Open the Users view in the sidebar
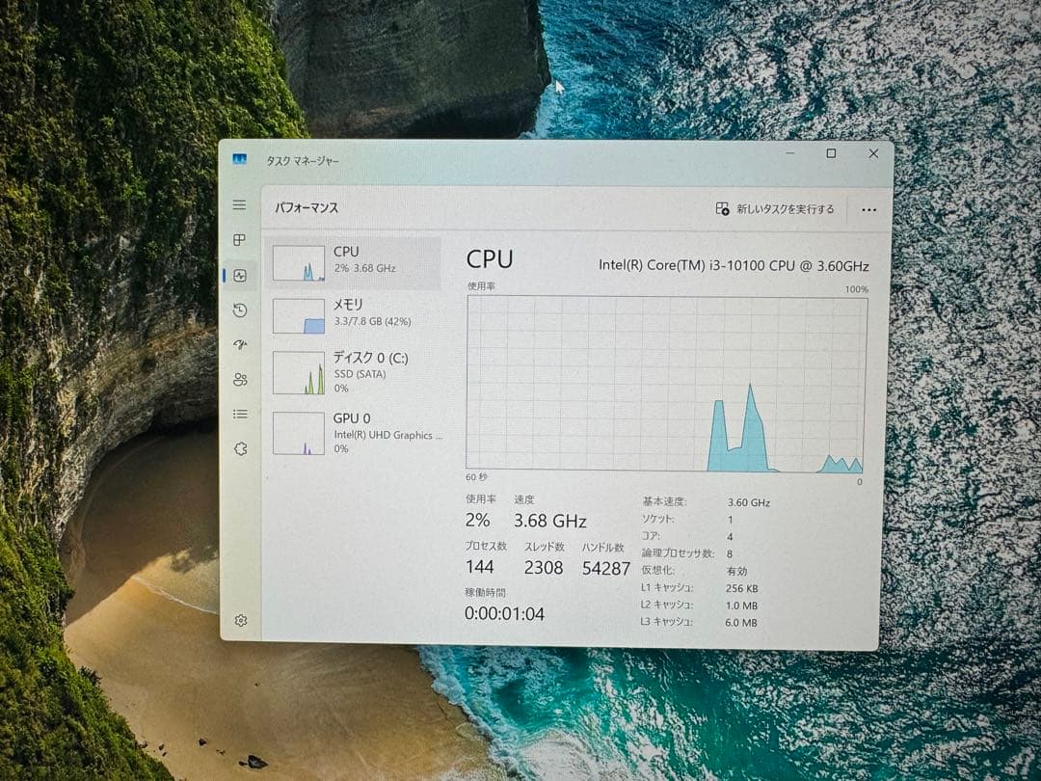Image resolution: width=1041 pixels, height=781 pixels. click(239, 379)
